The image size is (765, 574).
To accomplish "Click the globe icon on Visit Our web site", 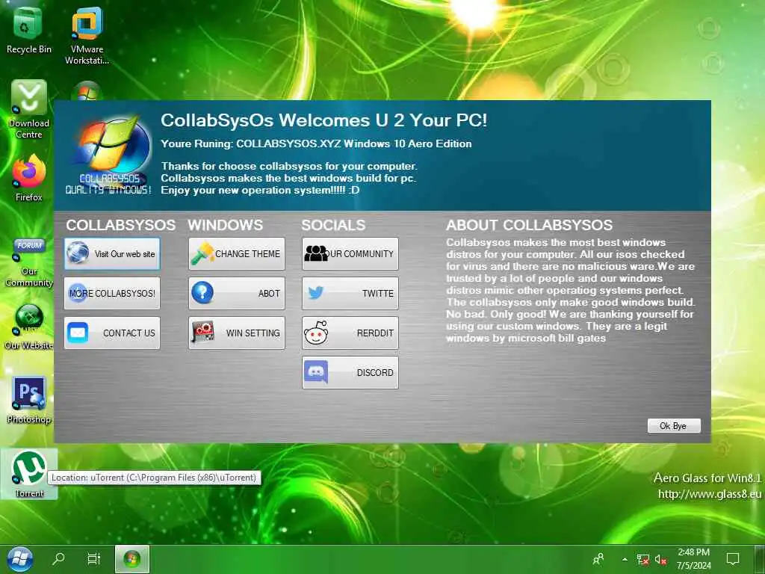I will click(x=78, y=253).
